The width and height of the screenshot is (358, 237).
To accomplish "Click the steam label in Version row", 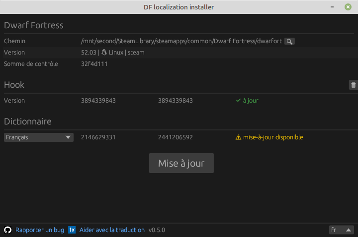I will click(136, 53).
